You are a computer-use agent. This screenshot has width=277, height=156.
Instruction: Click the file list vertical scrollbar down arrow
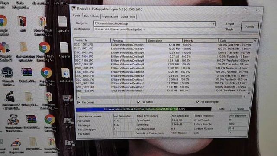[x=249, y=93]
